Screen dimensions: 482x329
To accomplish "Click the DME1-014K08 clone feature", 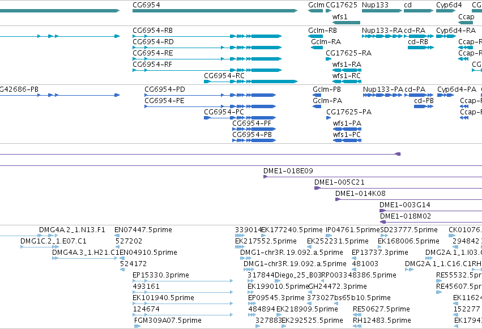I will tap(360, 194).
